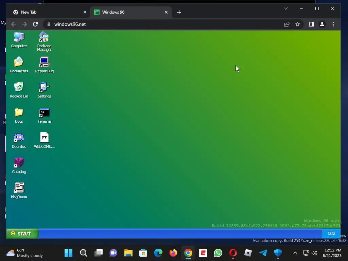Open the weather widget showing 68°F
The image size is (348, 261).
[24, 253]
